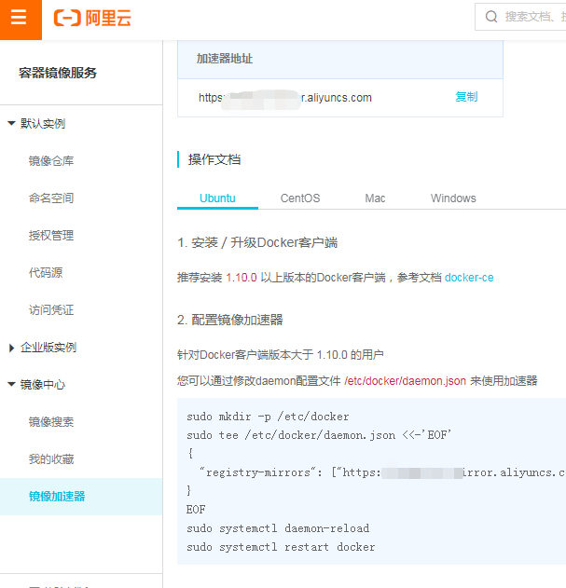566x588 pixels.
Task: Switch to the Mac tab
Action: 375,198
